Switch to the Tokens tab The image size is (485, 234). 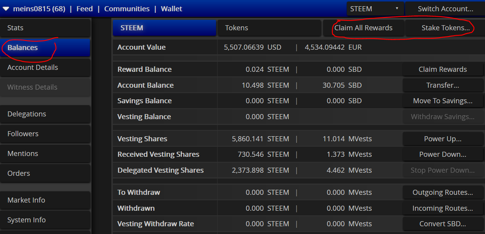pyautogui.click(x=269, y=28)
